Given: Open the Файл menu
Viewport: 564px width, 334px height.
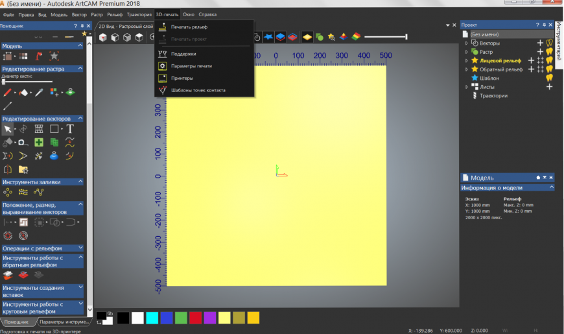Looking at the screenshot, I should pos(8,15).
